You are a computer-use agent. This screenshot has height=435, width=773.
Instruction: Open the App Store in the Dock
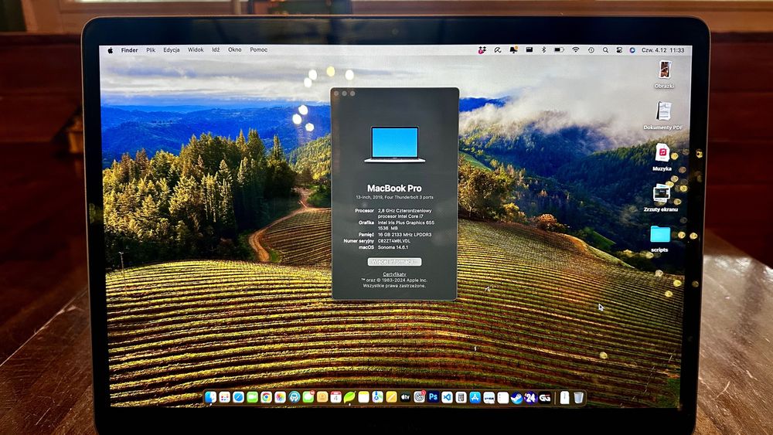[475, 396]
